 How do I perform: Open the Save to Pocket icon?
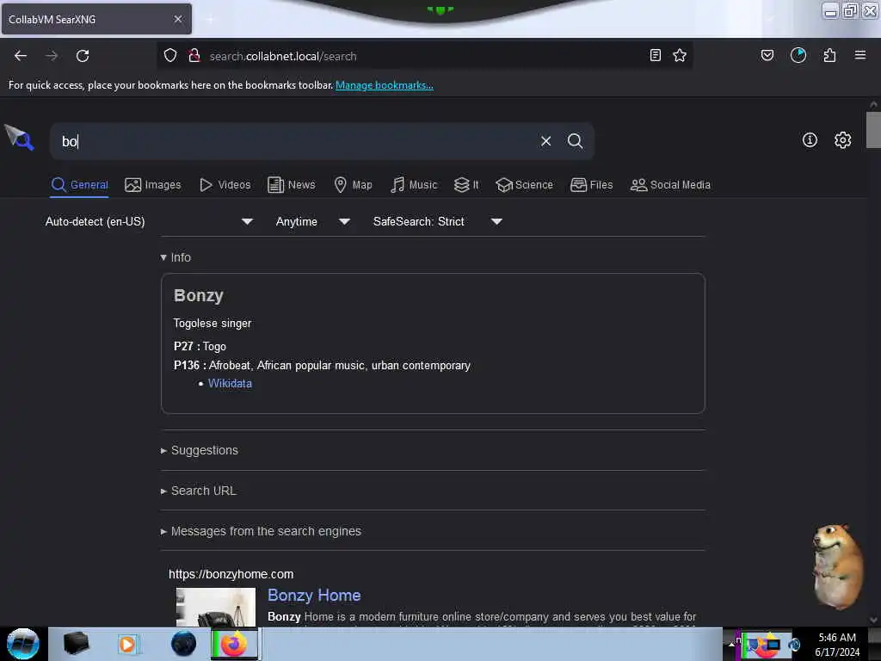(767, 56)
